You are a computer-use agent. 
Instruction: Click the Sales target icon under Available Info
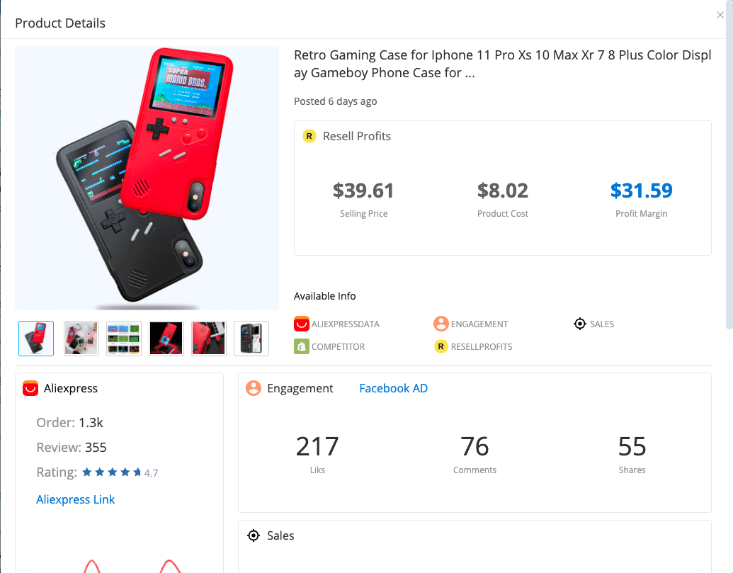tap(579, 324)
